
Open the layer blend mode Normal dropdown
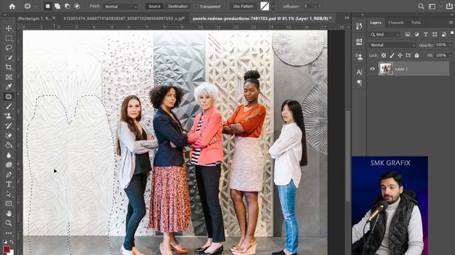point(392,45)
